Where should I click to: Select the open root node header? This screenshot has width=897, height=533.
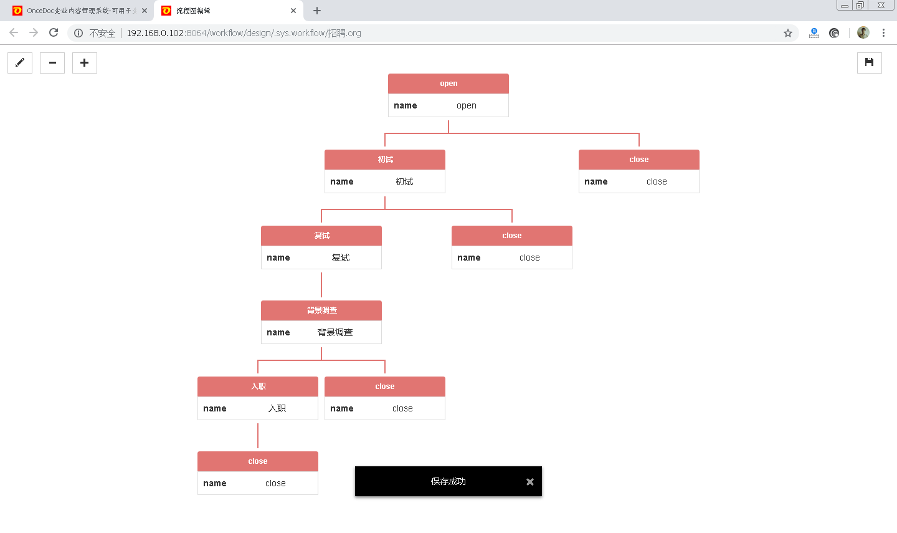point(448,84)
